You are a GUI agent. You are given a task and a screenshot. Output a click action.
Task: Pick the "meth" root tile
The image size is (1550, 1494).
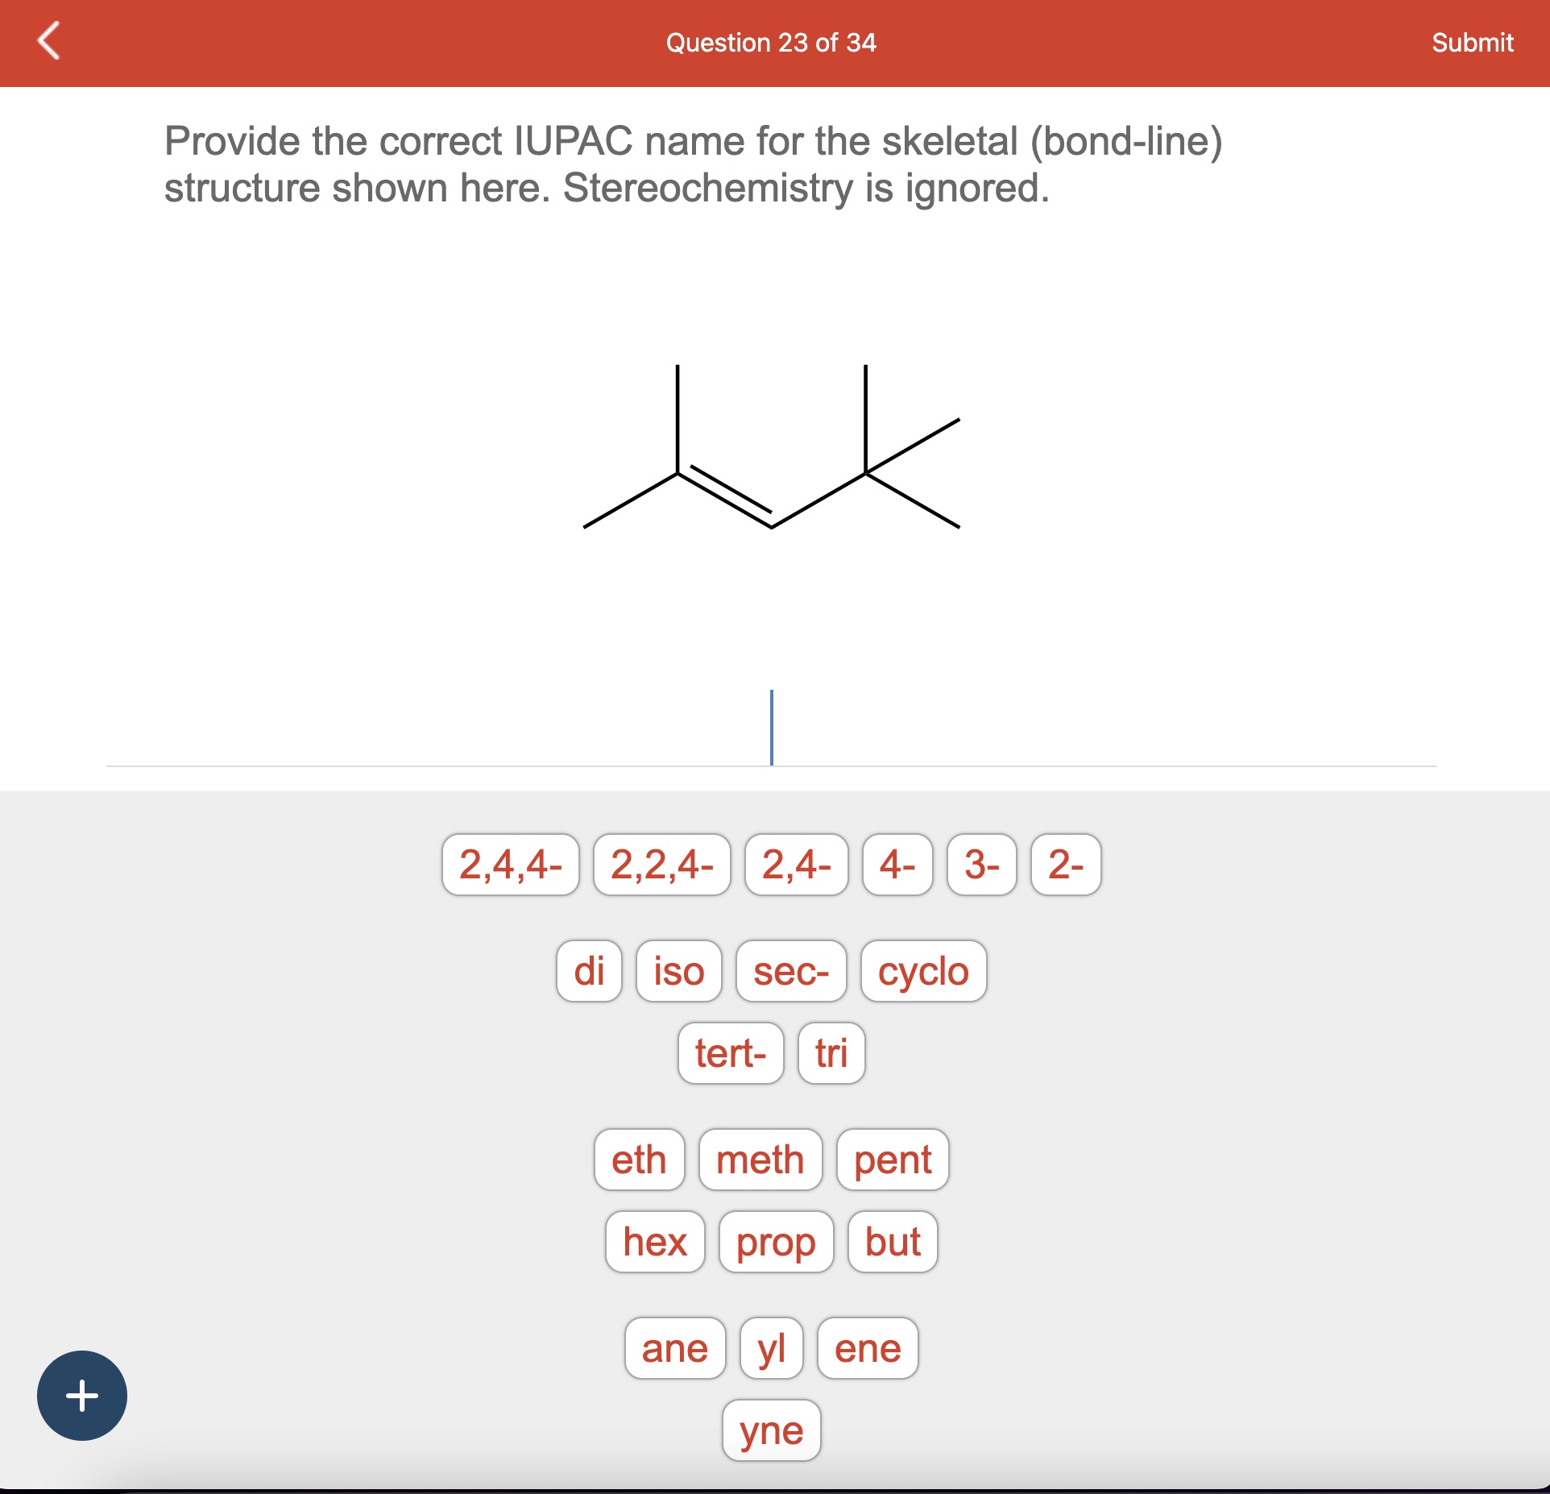(x=760, y=1160)
